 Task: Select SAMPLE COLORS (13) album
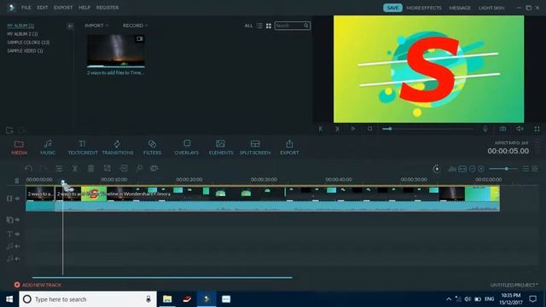28,43
